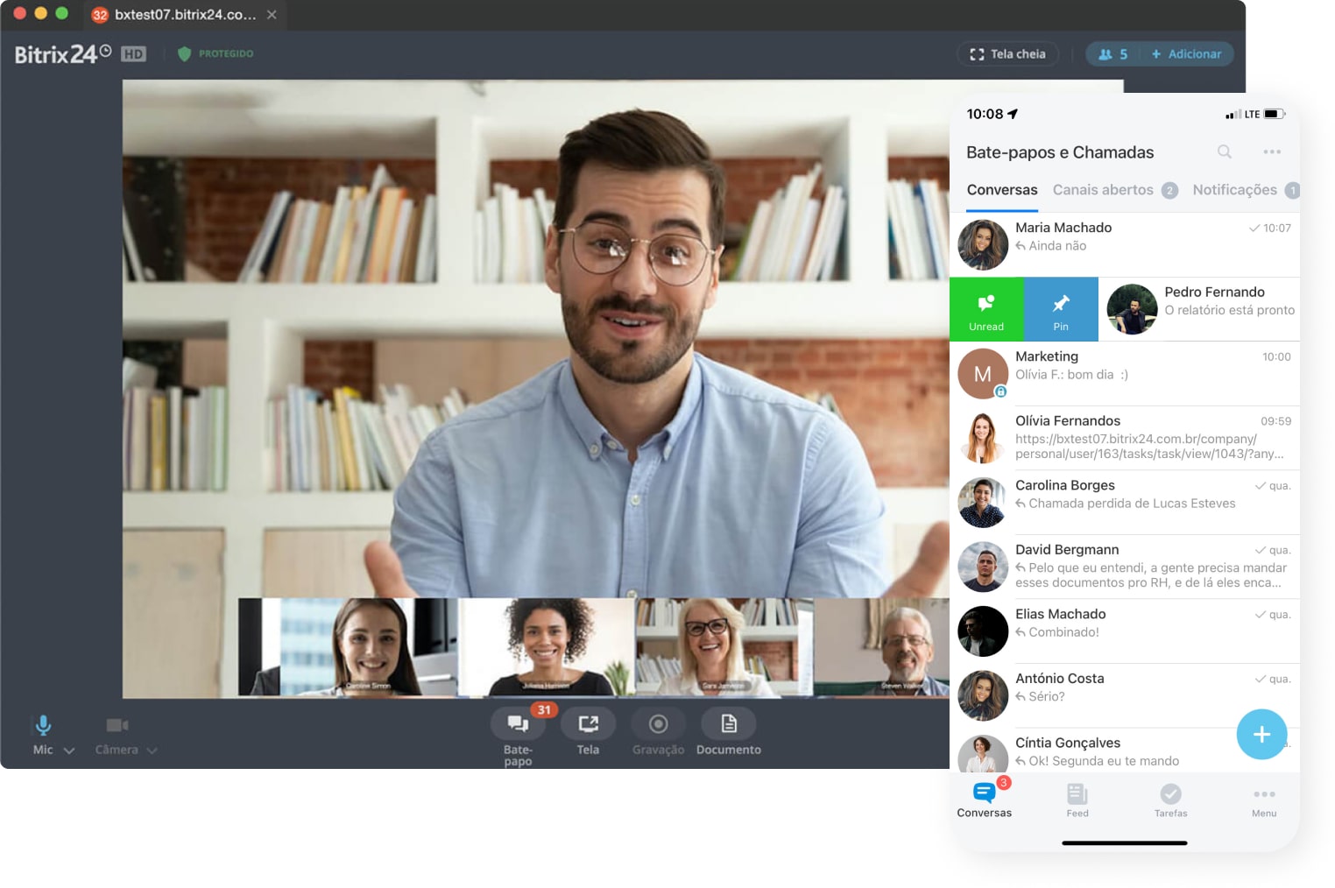The height and width of the screenshot is (888, 1335).
Task: Expand the Câmera options chevron
Action: 152,751
